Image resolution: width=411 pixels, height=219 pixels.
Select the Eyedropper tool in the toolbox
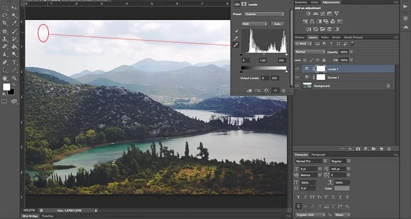click(x=14, y=23)
